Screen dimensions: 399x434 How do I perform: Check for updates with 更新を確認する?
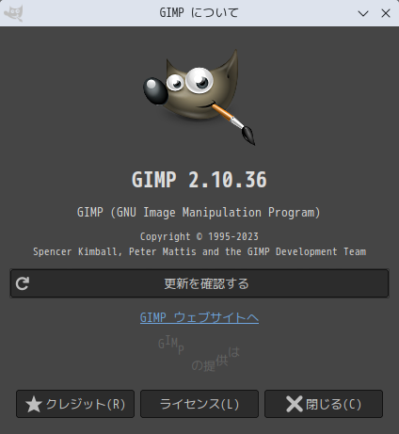pyautogui.click(x=199, y=283)
